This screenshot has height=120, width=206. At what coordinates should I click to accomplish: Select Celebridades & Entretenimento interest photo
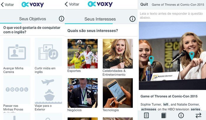[118, 54]
